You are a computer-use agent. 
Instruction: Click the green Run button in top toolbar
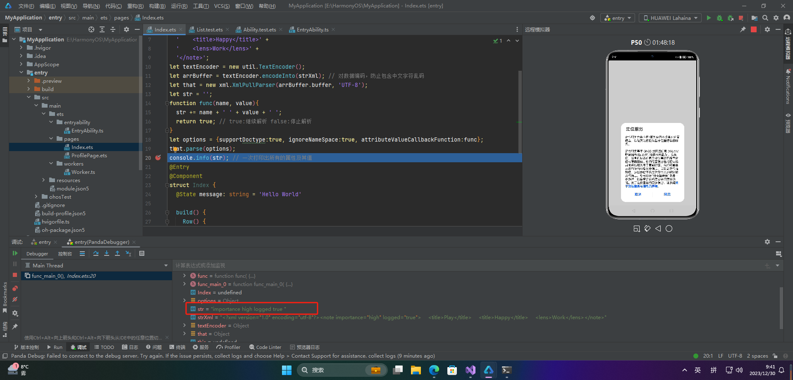point(709,18)
